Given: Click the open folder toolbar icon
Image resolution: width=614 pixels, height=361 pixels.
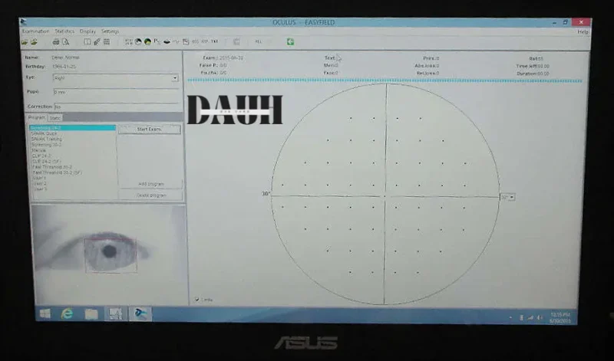Looking at the screenshot, I should 25,41.
